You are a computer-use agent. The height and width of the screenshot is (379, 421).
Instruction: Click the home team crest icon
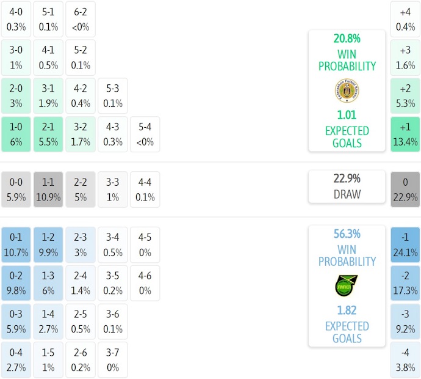point(347,90)
